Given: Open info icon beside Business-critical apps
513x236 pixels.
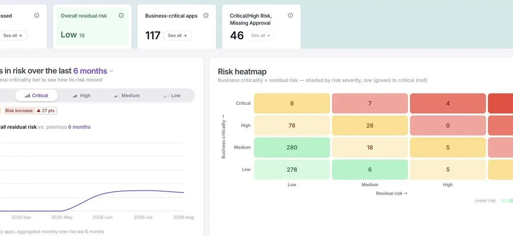Looking at the screenshot, I should (206, 16).
